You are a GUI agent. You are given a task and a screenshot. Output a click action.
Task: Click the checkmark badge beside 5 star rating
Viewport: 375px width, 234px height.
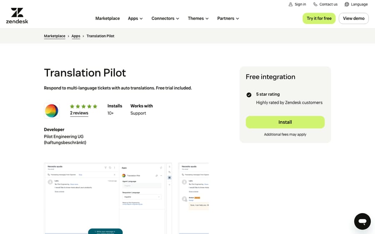tap(249, 95)
